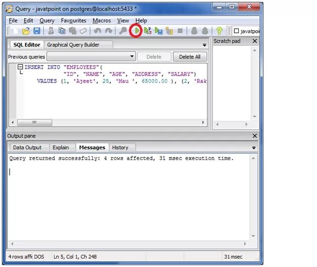Viewport: 317px width, 267px height.
Task: Paste from clipboard using the toolbar icon
Action: (73, 31)
